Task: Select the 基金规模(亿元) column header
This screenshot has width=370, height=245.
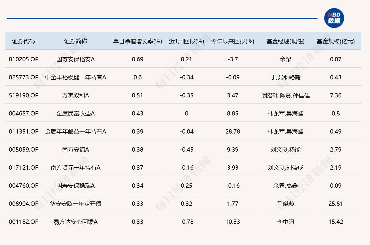Action: pyautogui.click(x=336, y=41)
